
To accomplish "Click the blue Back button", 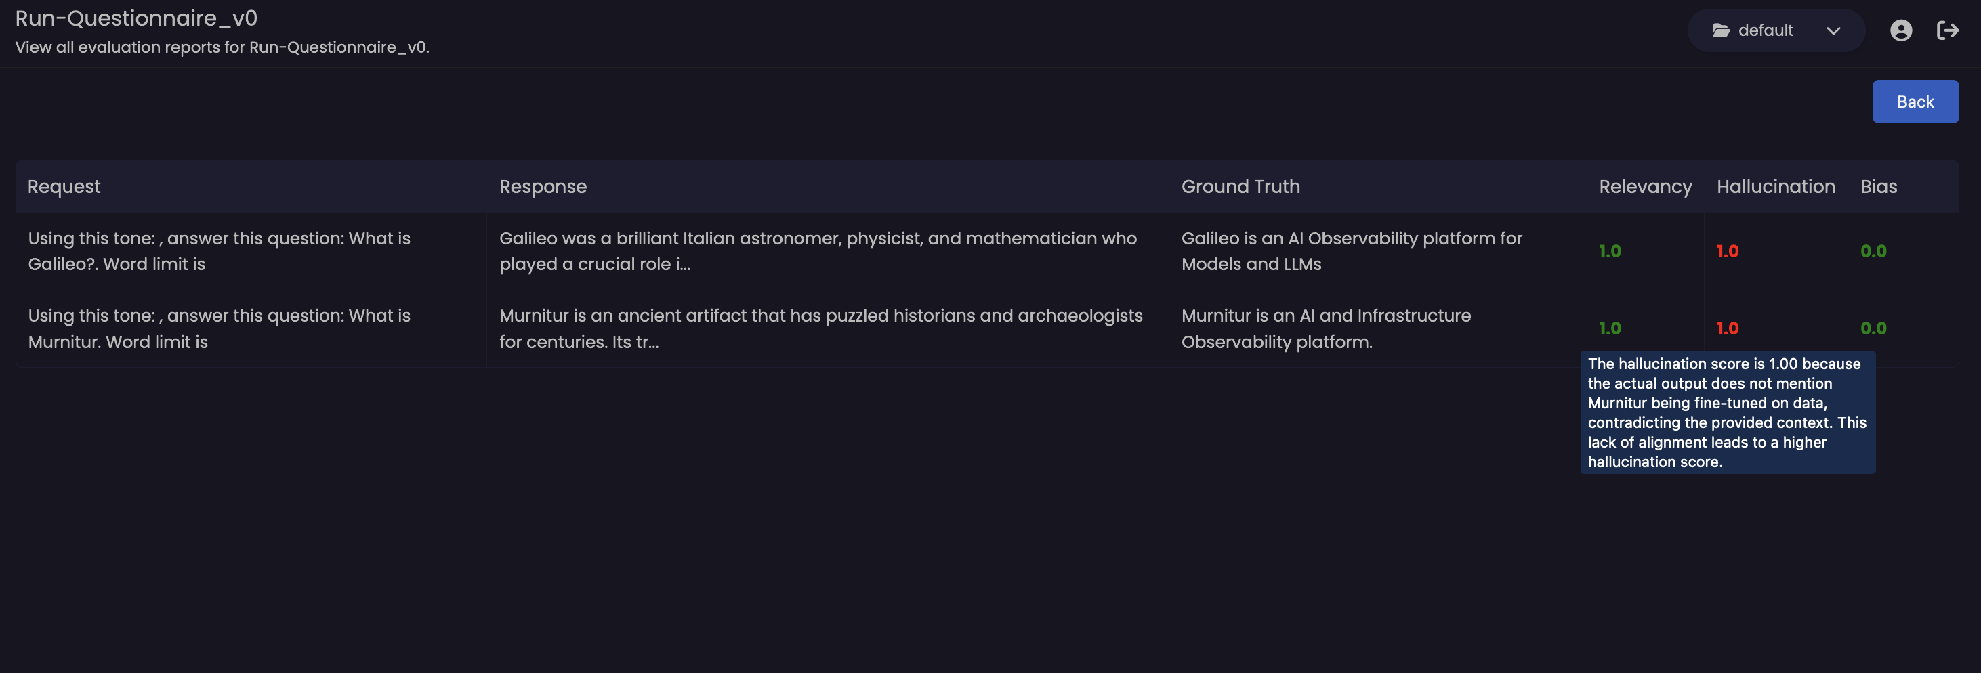I will 1915,102.
